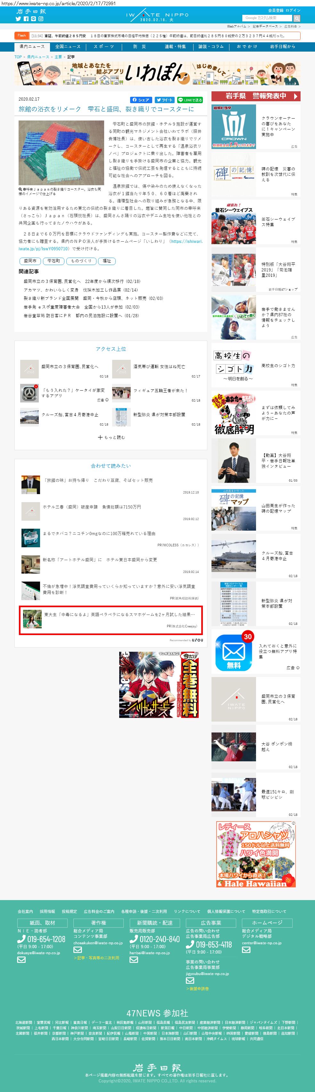
Task: Open the 釜石シーウェイブス特集 sidebar thumbnail
Action: (x=234, y=223)
